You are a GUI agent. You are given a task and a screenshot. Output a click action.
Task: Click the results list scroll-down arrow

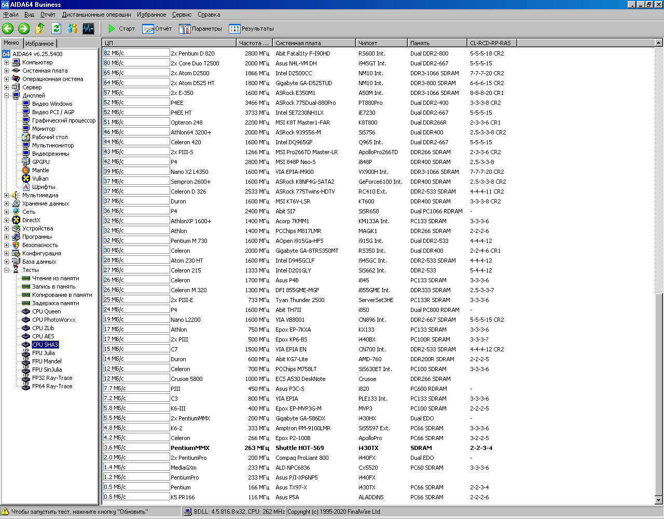[659, 500]
